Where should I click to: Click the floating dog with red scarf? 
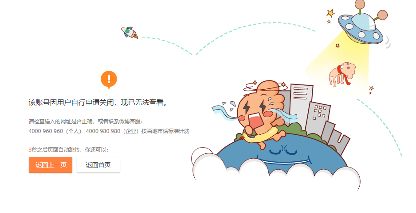pos(341,74)
